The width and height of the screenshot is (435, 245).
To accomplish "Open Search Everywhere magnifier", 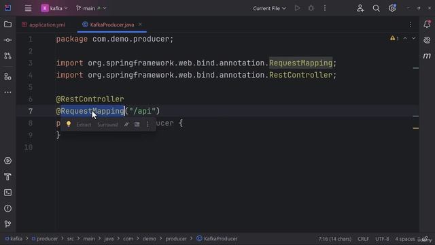I will pyautogui.click(x=376, y=8).
